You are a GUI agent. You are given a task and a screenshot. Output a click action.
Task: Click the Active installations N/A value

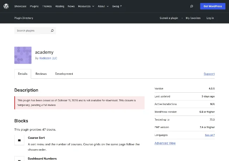212,104
